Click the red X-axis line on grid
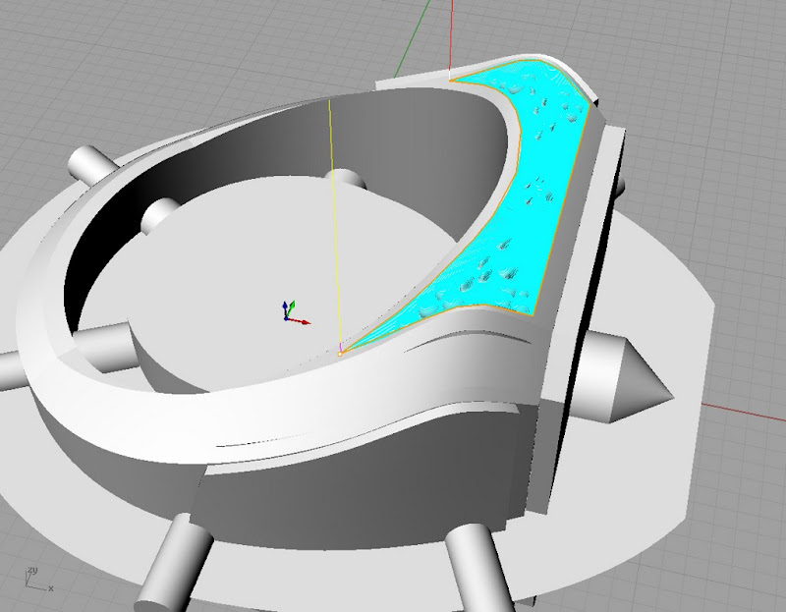 [747, 406]
